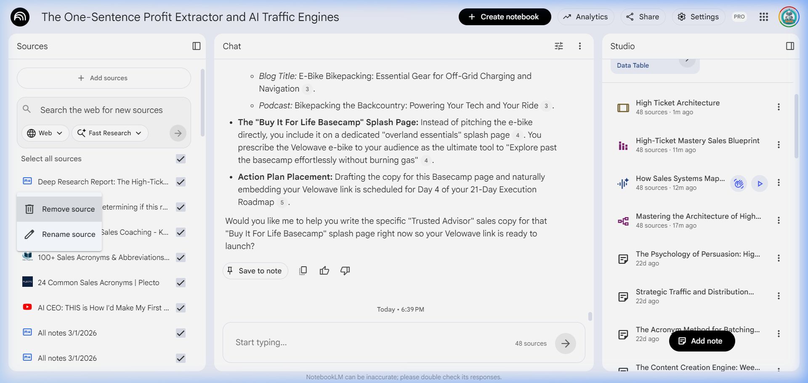
Task: Collapse the Studio panel
Action: (x=790, y=46)
